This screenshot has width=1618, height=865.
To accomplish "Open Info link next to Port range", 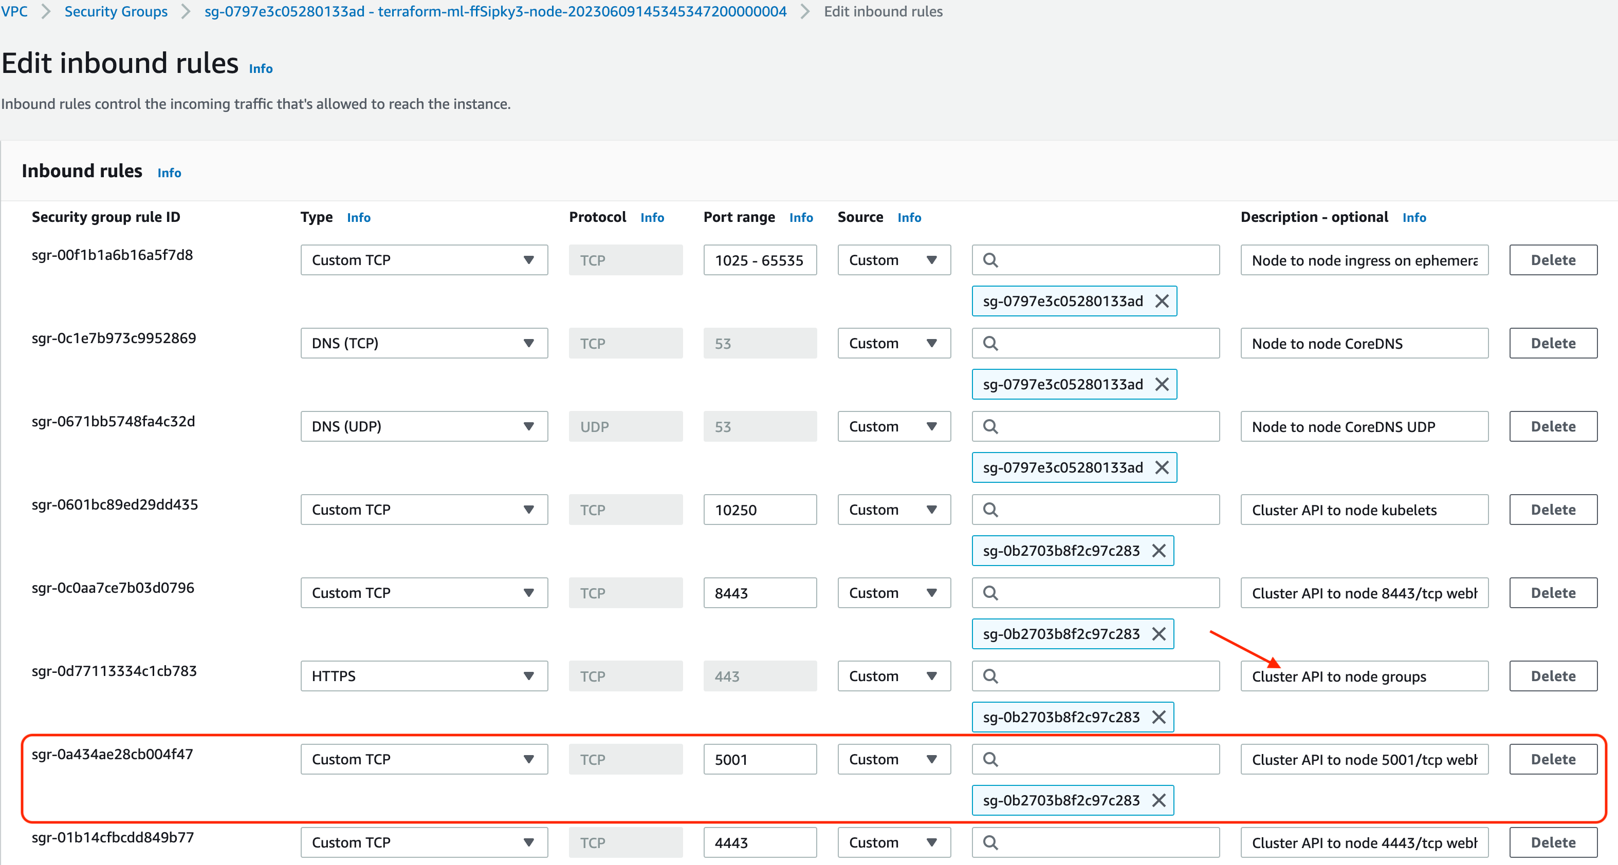I will coord(801,218).
